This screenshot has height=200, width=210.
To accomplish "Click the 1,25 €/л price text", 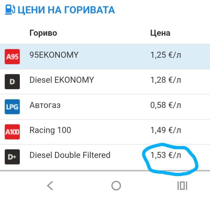I will [166, 55].
